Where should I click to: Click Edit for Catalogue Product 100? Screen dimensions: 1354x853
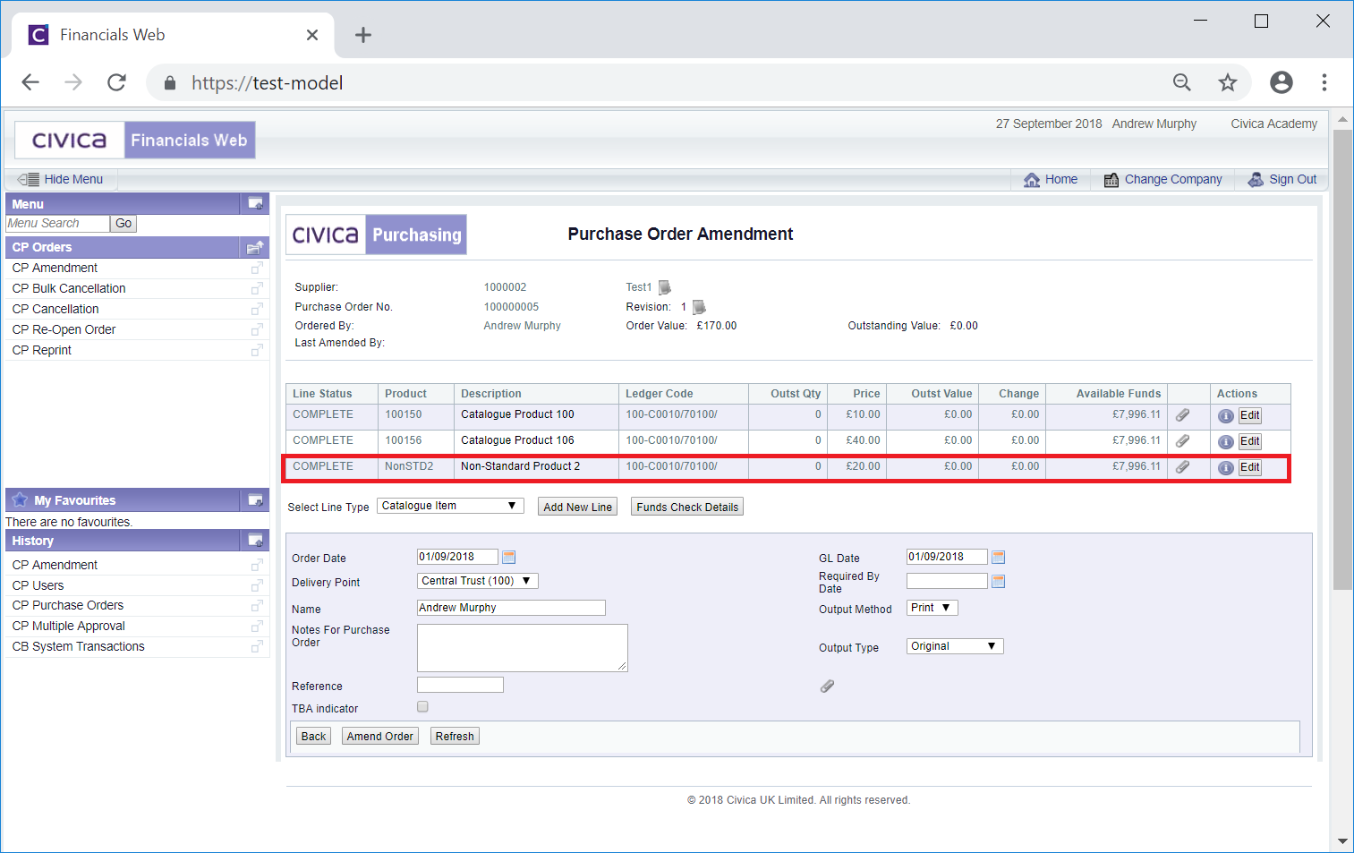(1249, 415)
